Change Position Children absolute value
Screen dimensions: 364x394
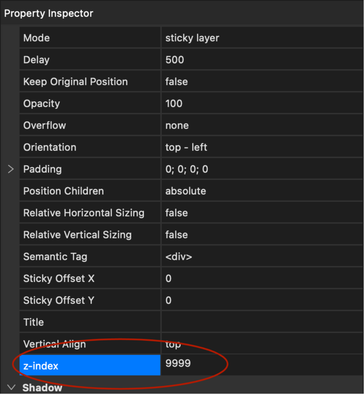[261, 191]
